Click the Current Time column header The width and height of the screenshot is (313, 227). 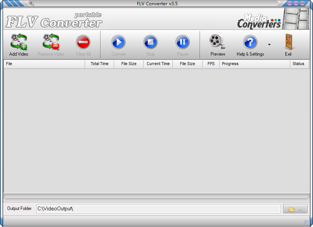pos(158,64)
